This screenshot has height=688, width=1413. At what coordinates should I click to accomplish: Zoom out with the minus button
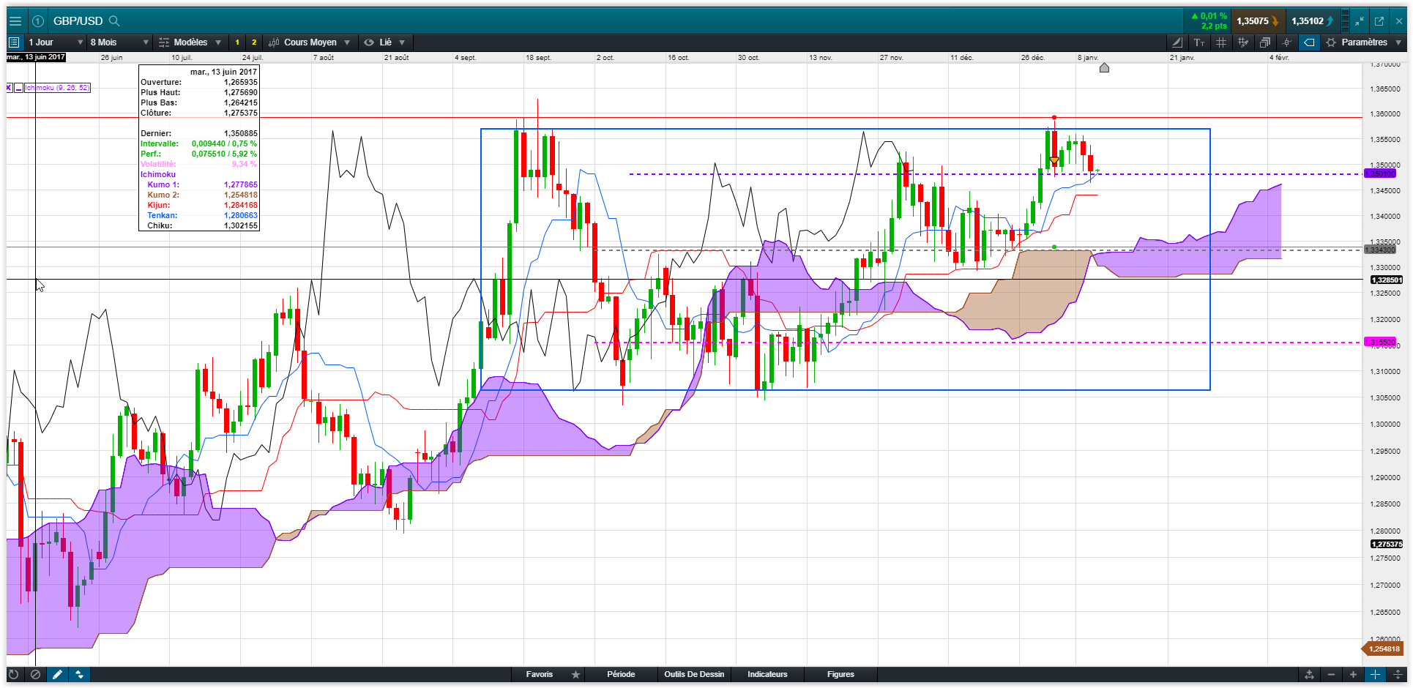[x=1331, y=675]
